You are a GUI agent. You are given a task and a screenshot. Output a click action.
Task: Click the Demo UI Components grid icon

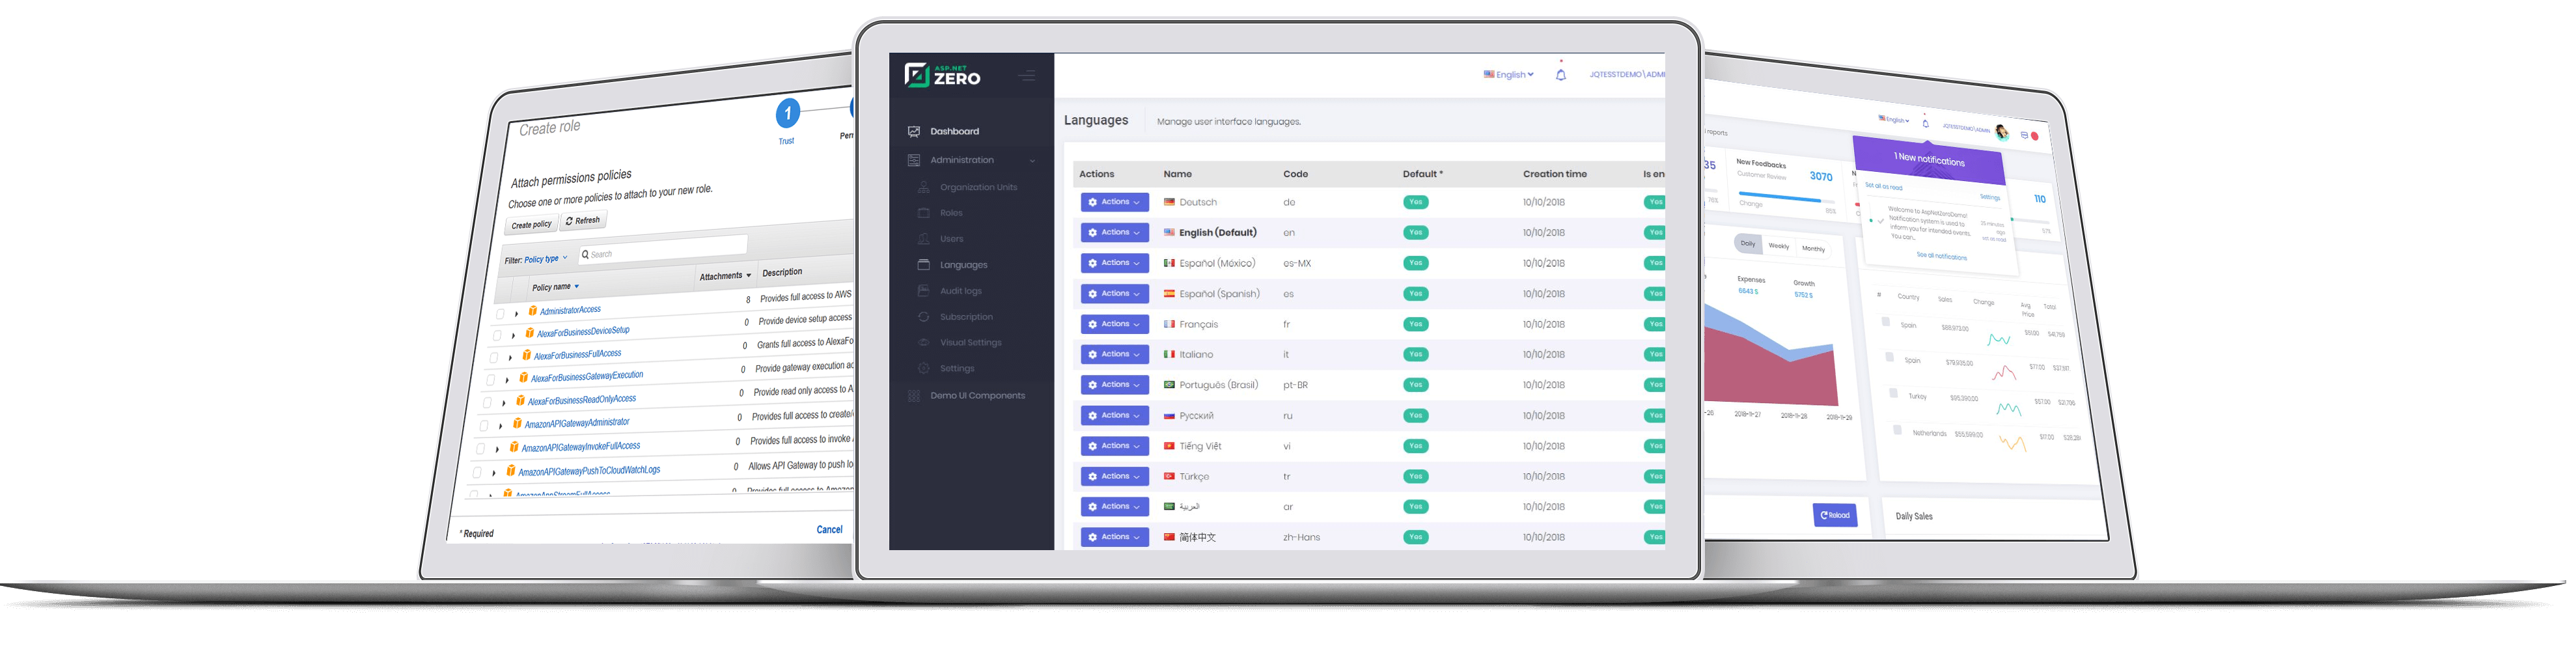pyautogui.click(x=914, y=396)
